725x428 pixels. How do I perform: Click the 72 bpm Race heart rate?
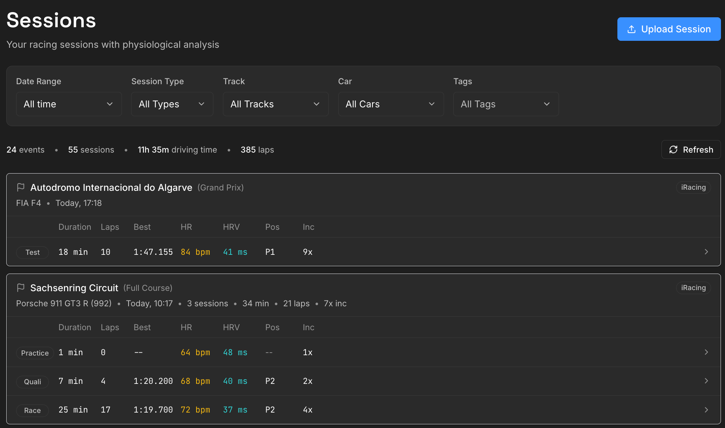(195, 410)
